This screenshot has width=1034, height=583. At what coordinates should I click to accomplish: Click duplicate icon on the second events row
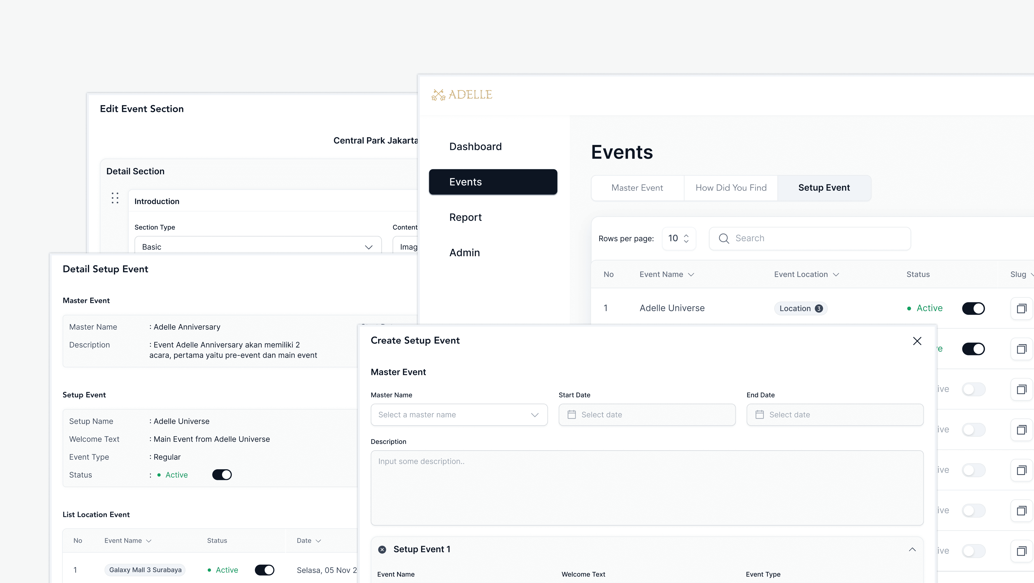1022,349
